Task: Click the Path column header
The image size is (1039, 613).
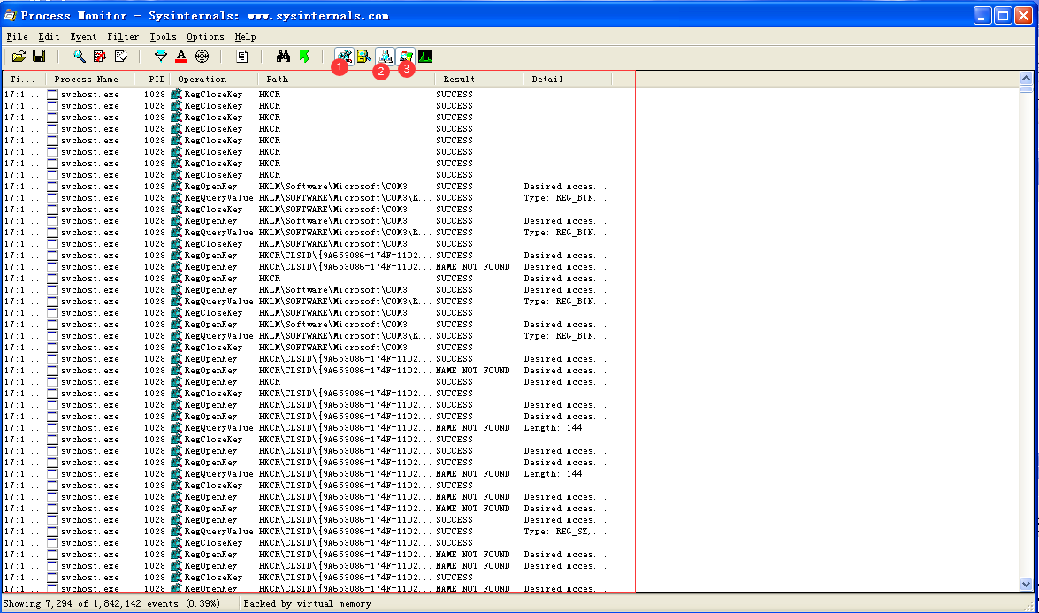Action: tap(346, 79)
